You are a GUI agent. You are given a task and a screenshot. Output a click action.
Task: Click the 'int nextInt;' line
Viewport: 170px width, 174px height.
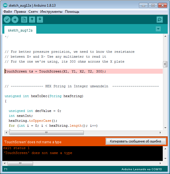21,116
